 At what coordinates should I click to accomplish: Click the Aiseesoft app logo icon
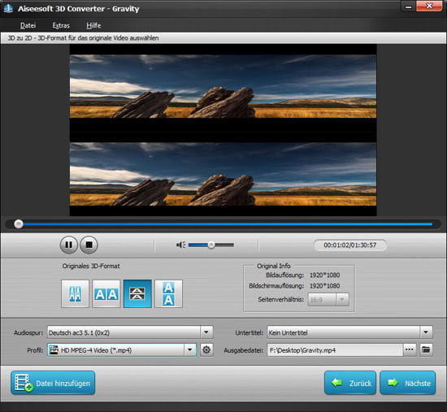tap(9, 9)
